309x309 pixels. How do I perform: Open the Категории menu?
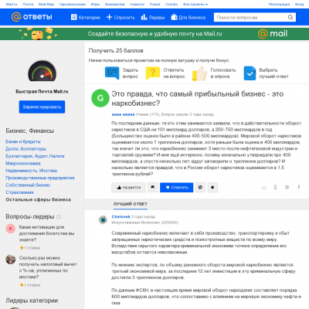point(86,17)
